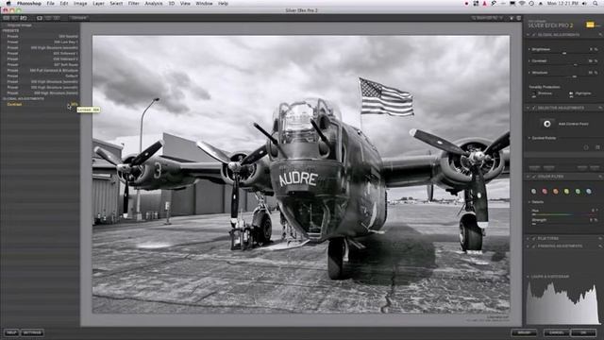This screenshot has width=604, height=340.
Task: Open the Analysis menu
Action: 153,4
